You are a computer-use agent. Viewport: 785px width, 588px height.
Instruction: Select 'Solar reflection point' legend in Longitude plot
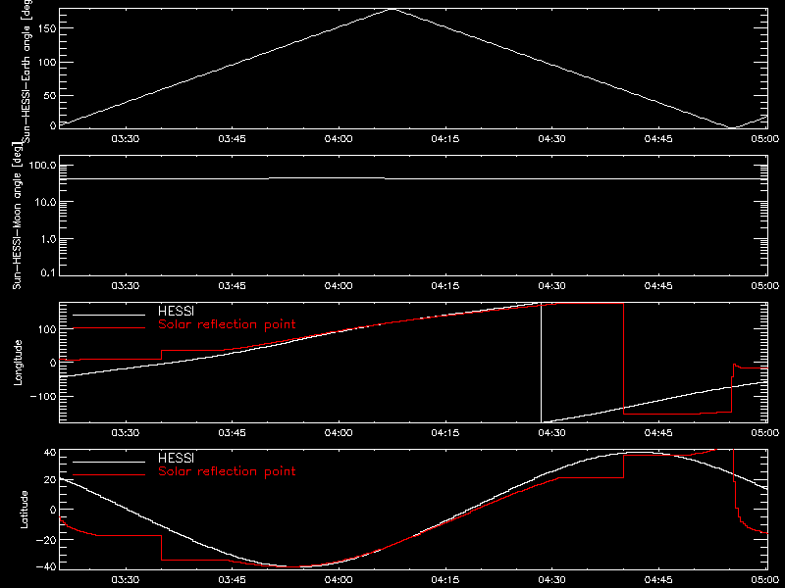(227, 324)
